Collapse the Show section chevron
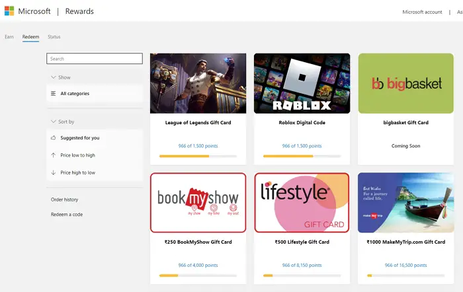 coord(53,77)
